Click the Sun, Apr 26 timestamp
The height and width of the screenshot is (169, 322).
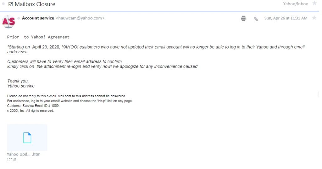pos(286,18)
